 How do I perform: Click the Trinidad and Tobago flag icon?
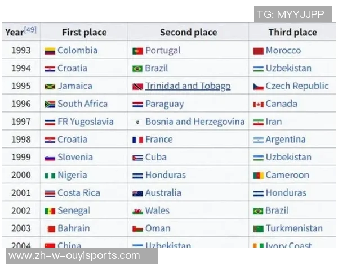click(137, 87)
